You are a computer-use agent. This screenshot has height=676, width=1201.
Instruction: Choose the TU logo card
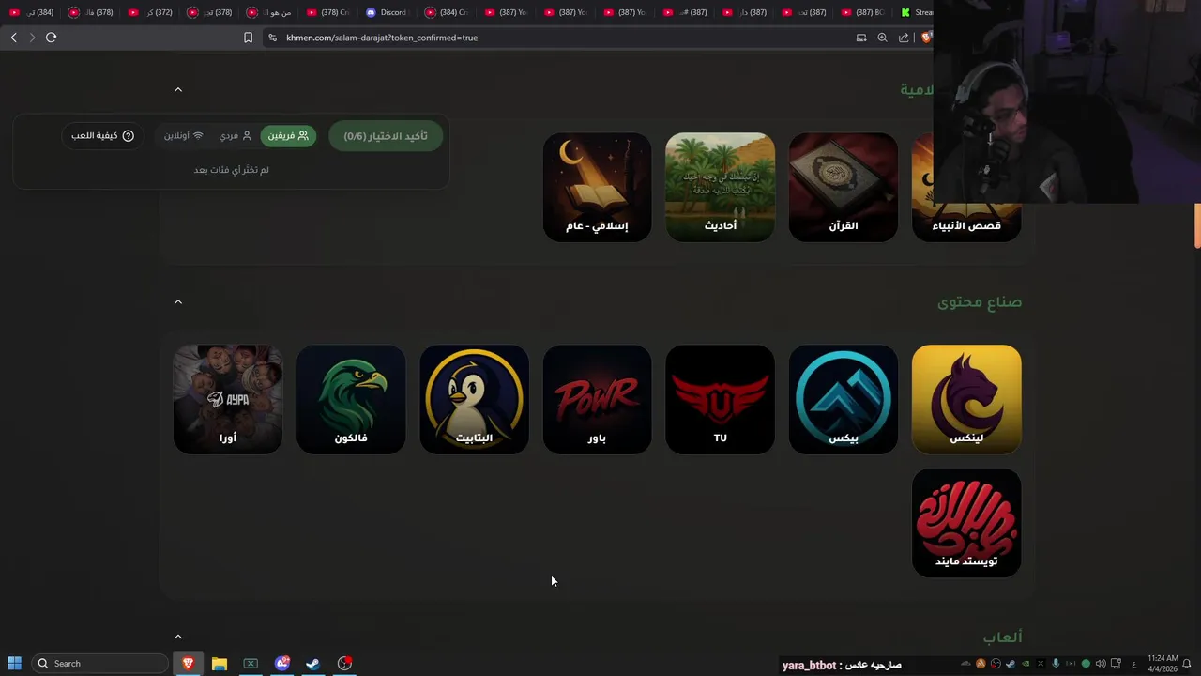[720, 399]
